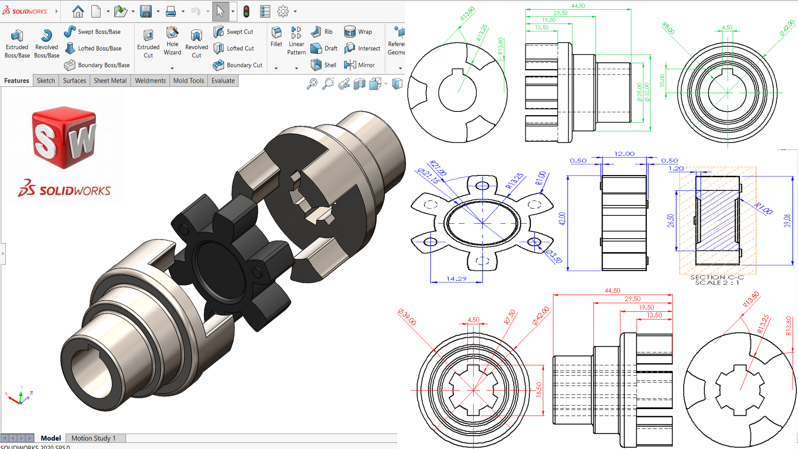798x449 pixels.
Task: Open the Save button dropdown arrow
Action: click(158, 11)
